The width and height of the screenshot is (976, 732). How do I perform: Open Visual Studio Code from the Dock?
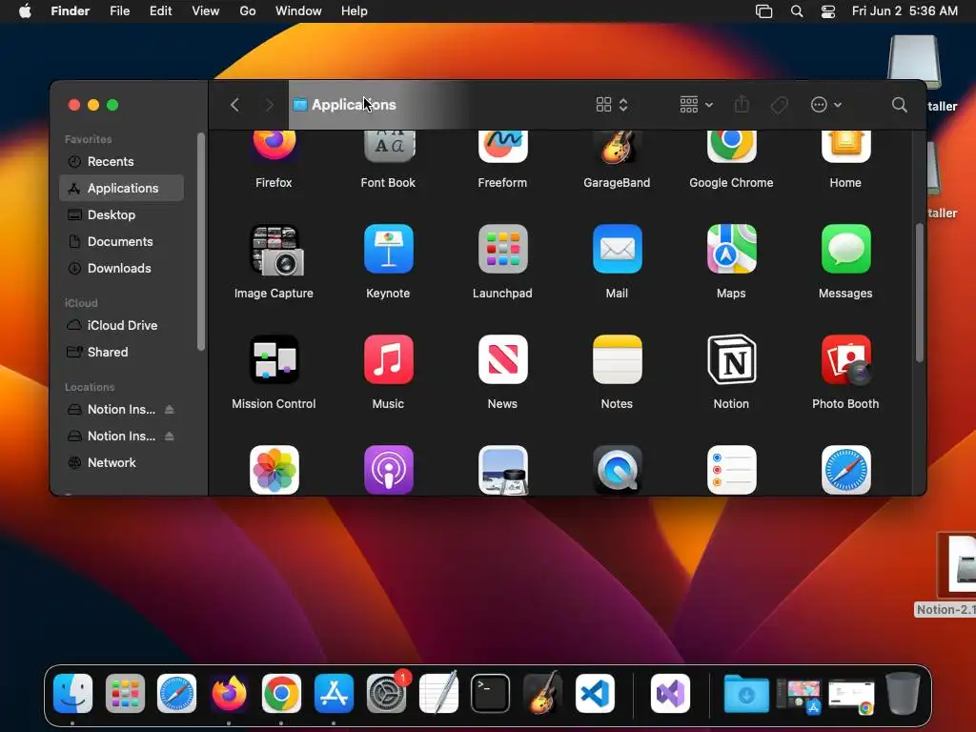(x=595, y=693)
